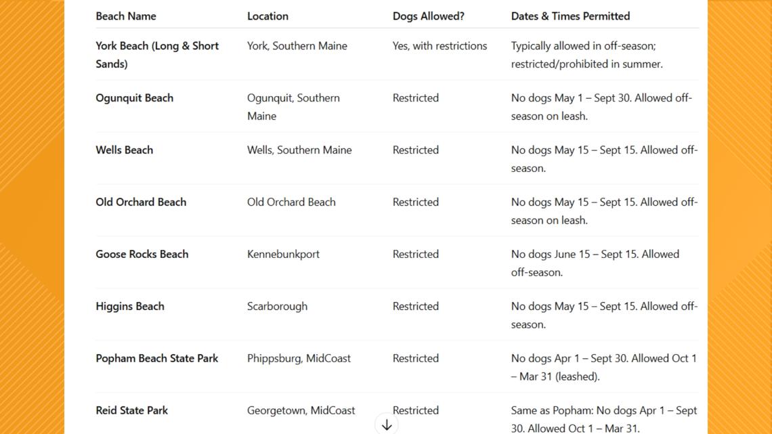
Task: Select the Scarborough location cell
Action: pos(277,307)
